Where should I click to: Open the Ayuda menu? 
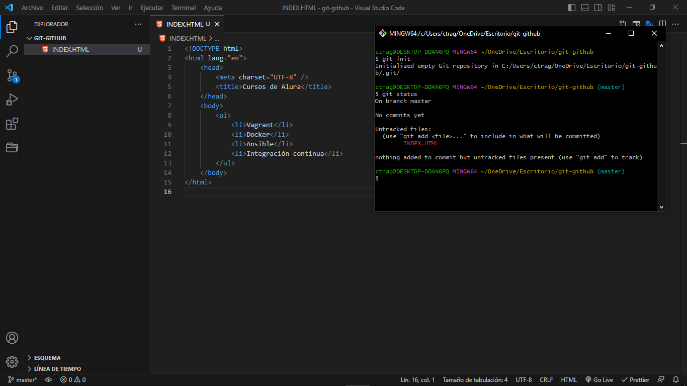click(213, 8)
